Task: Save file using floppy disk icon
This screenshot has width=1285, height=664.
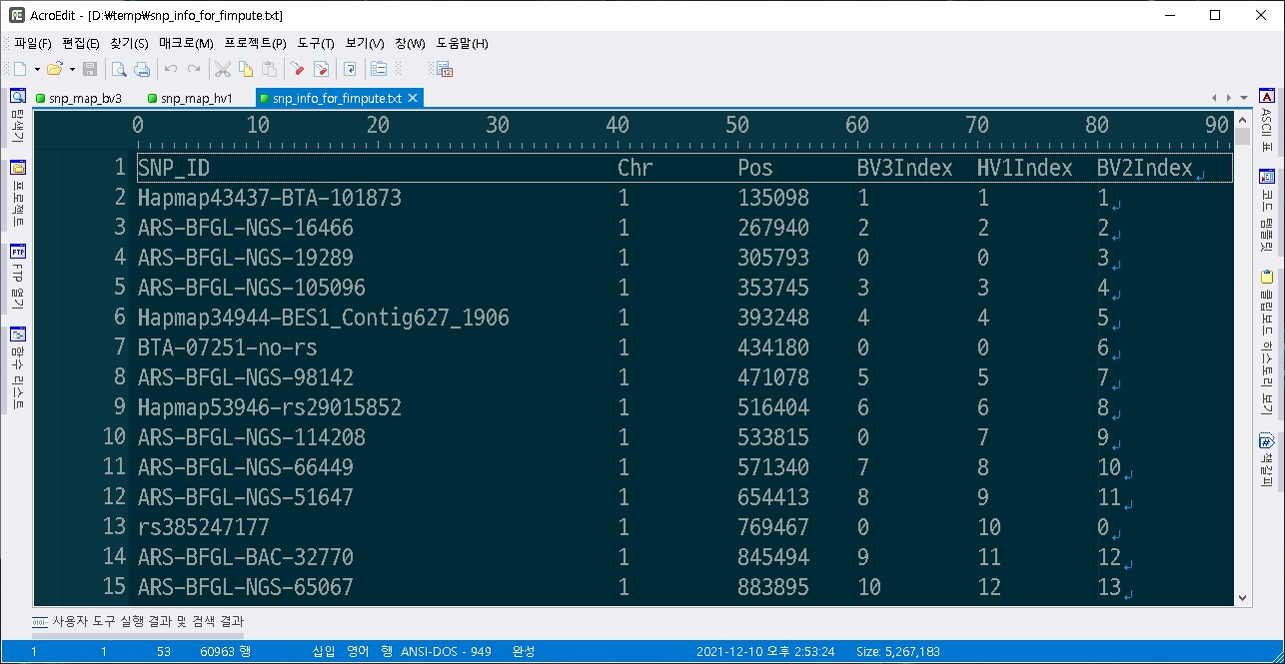Action: [90, 69]
